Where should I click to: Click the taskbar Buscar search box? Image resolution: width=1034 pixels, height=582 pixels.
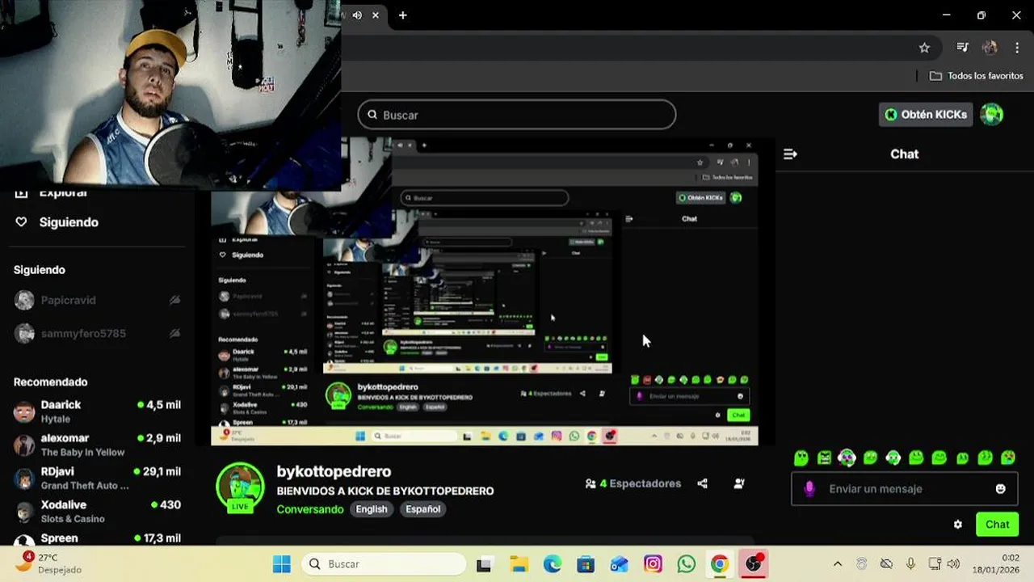385,564
